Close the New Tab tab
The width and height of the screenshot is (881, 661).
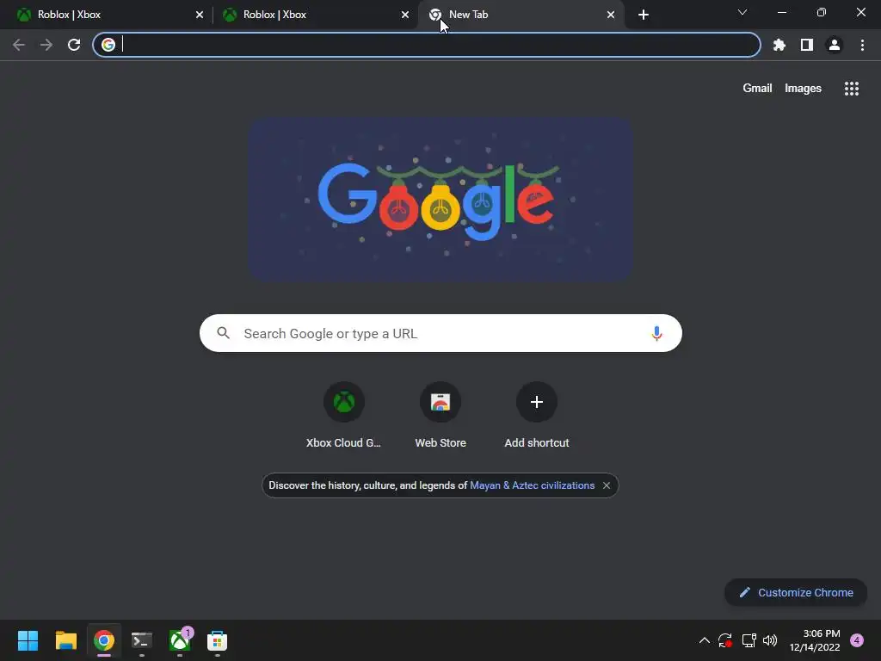click(x=611, y=15)
